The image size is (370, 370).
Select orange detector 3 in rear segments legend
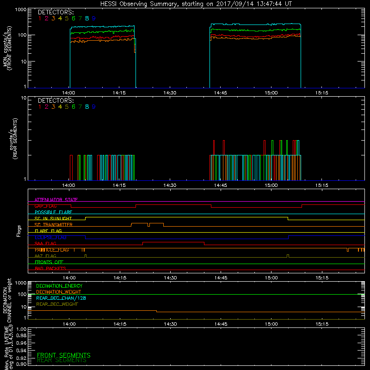point(53,107)
